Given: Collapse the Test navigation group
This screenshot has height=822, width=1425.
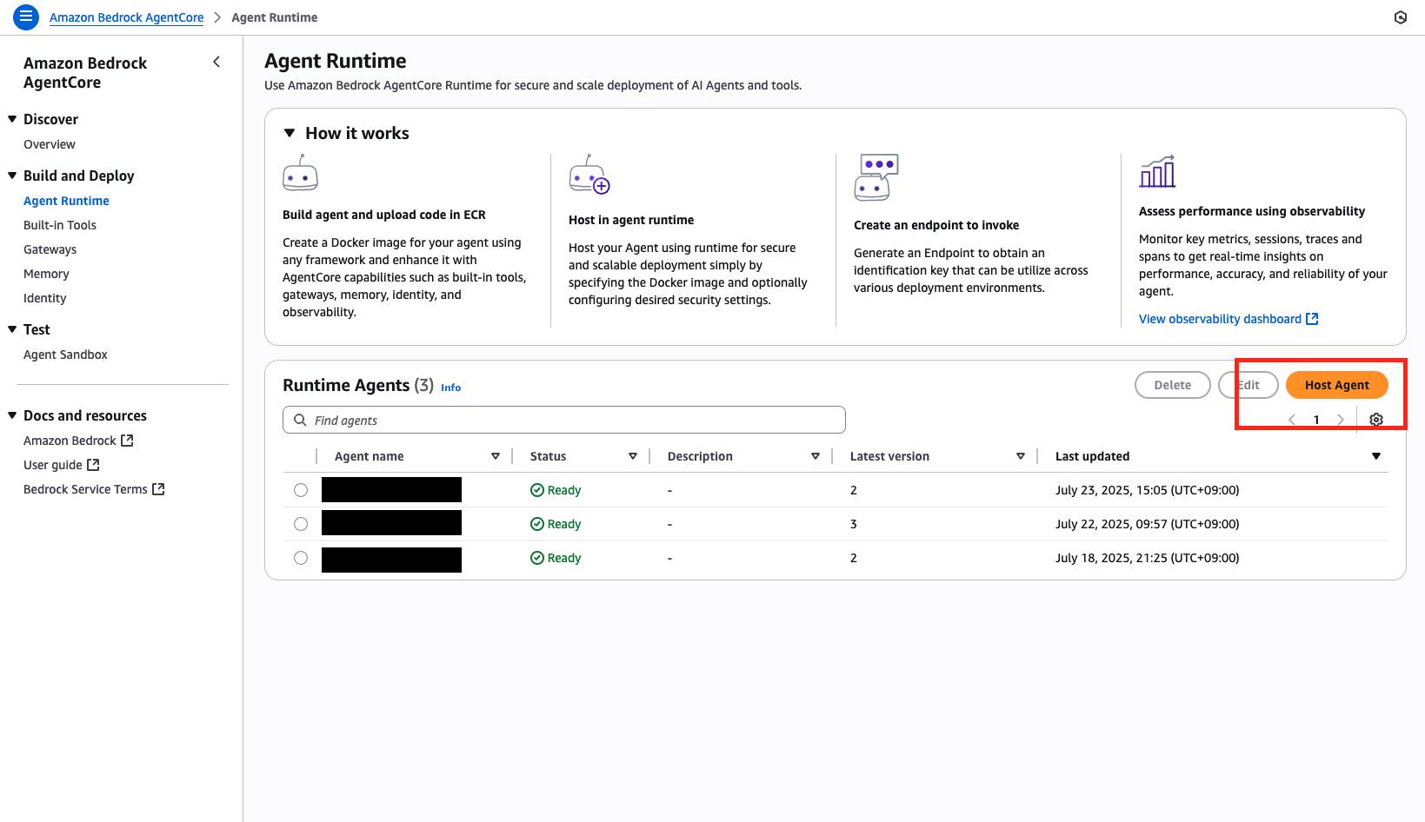Looking at the screenshot, I should click(12, 329).
